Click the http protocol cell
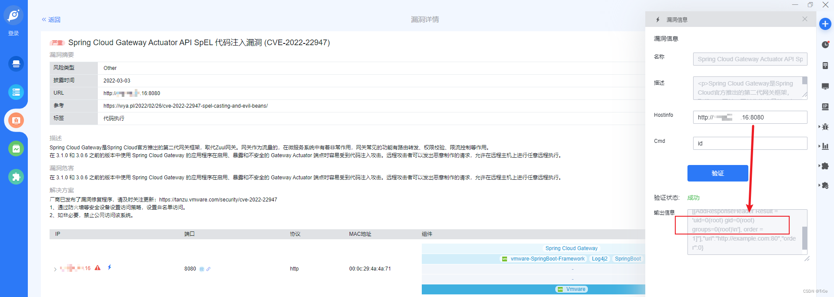The height and width of the screenshot is (297, 834). (x=294, y=269)
